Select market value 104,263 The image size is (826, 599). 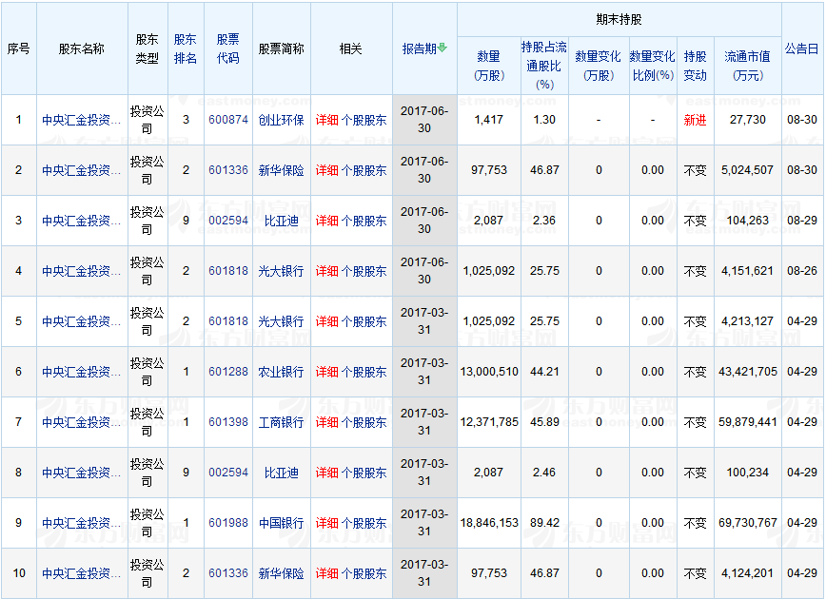(748, 221)
